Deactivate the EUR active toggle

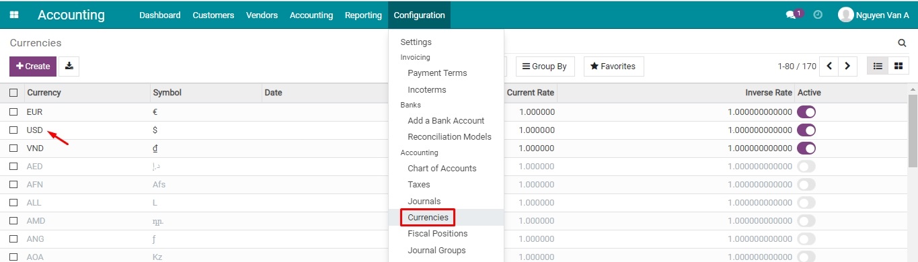[x=806, y=112]
